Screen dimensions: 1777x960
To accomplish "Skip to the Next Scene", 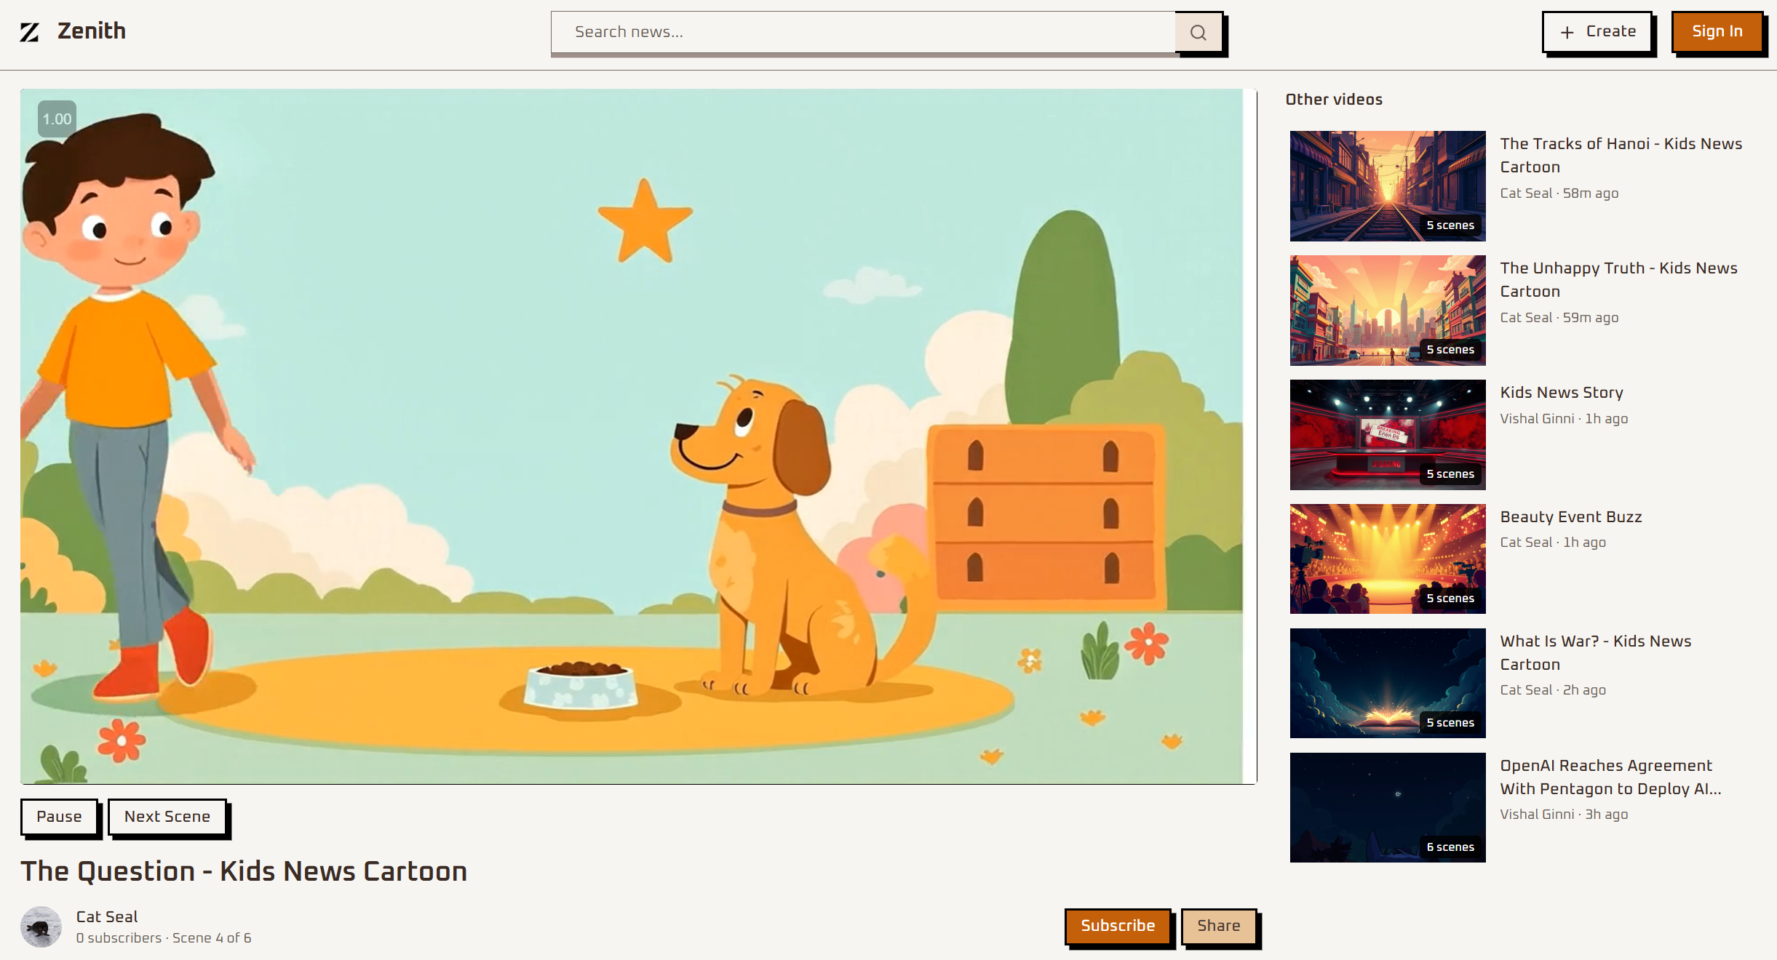I will [x=167, y=817].
